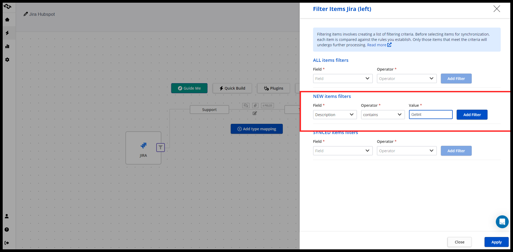Open user profile icon in sidebar
513x252 pixels.
[x=7, y=216]
